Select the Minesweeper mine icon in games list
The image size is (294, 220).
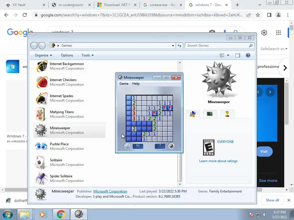pyautogui.click(x=41, y=130)
